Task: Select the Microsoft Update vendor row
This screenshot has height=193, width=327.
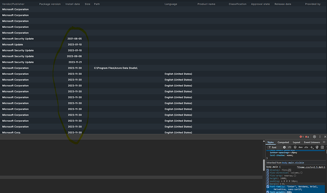Action: (12, 45)
